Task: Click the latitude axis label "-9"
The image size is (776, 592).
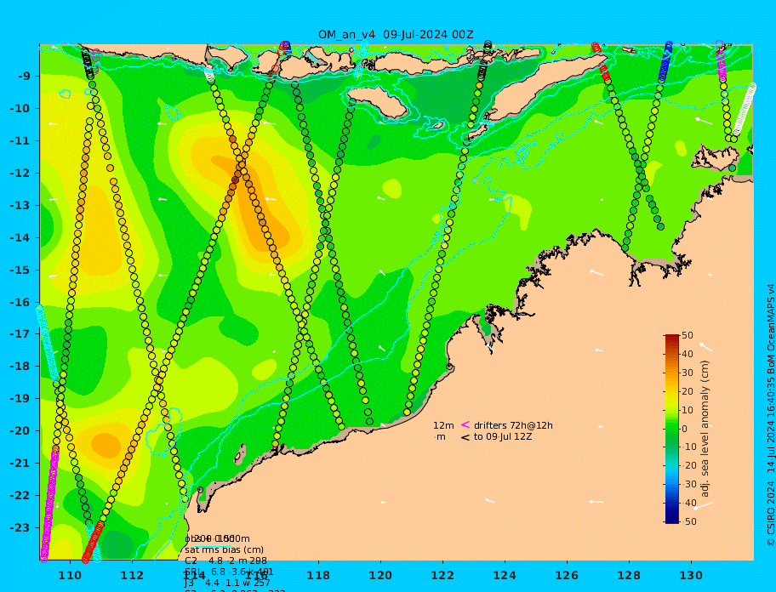Action: pyautogui.click(x=25, y=77)
